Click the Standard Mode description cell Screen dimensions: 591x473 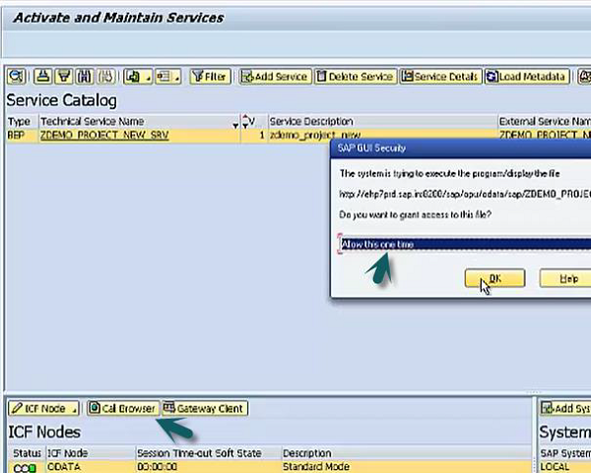point(407,466)
